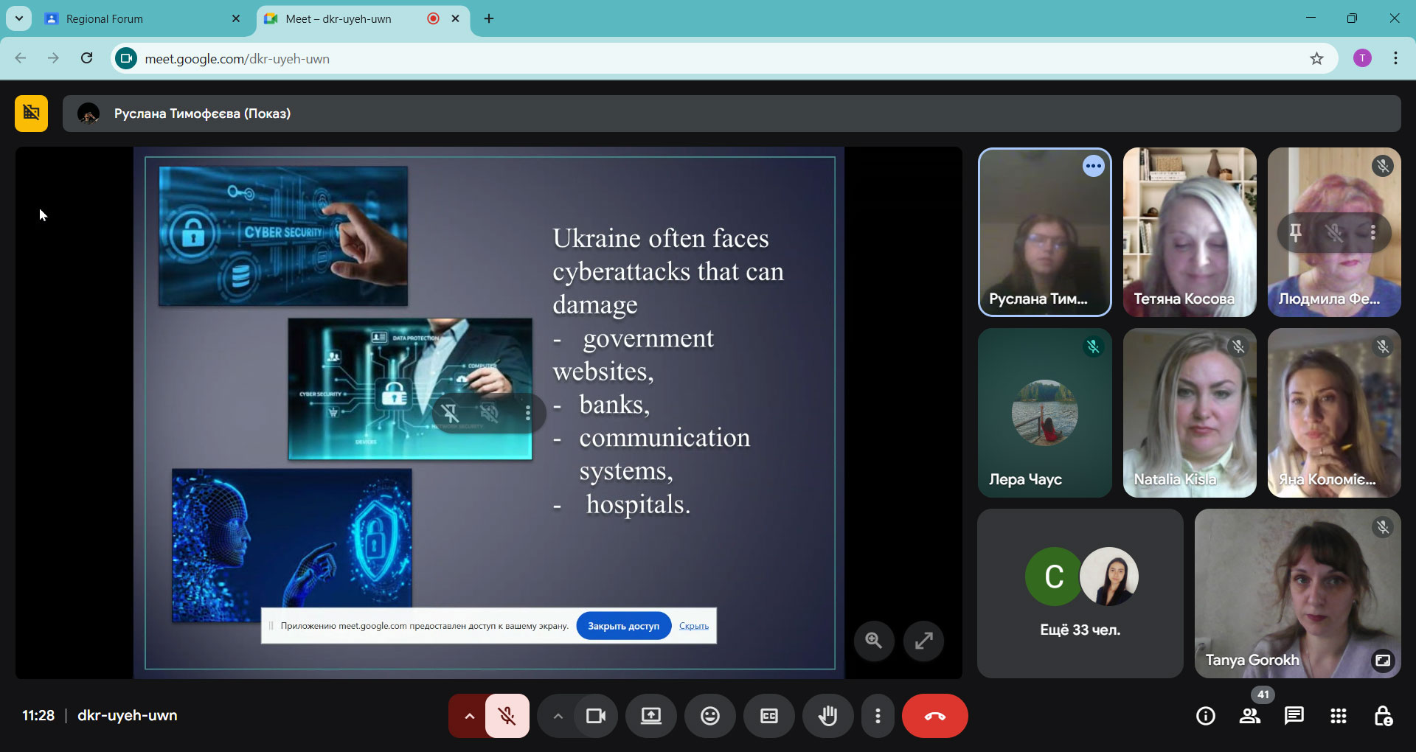Screen dimensions: 1416x752
Task: Select the Tanya Gorokh video tile
Action: [x=1297, y=593]
